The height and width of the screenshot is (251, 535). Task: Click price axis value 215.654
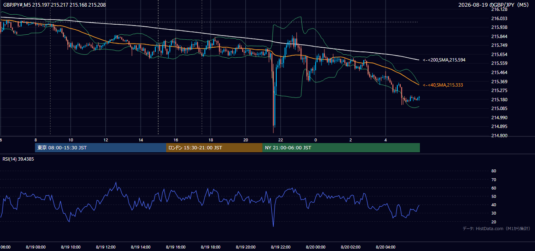(x=499, y=54)
